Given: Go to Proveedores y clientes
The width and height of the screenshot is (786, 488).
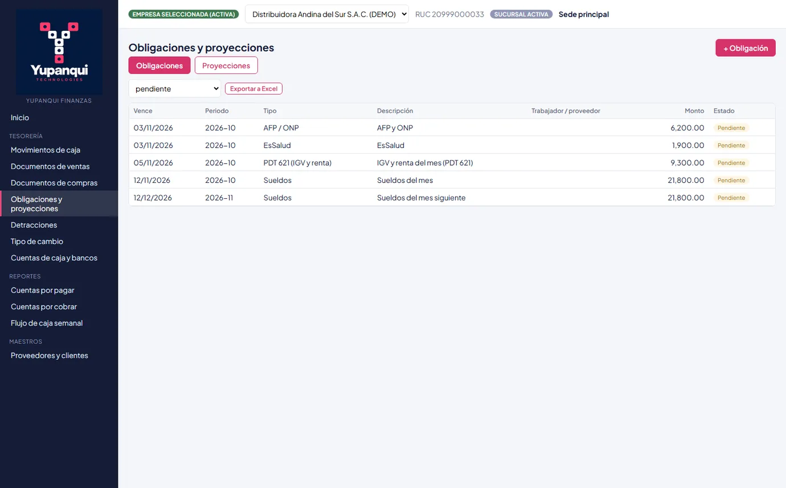Looking at the screenshot, I should 50,355.
